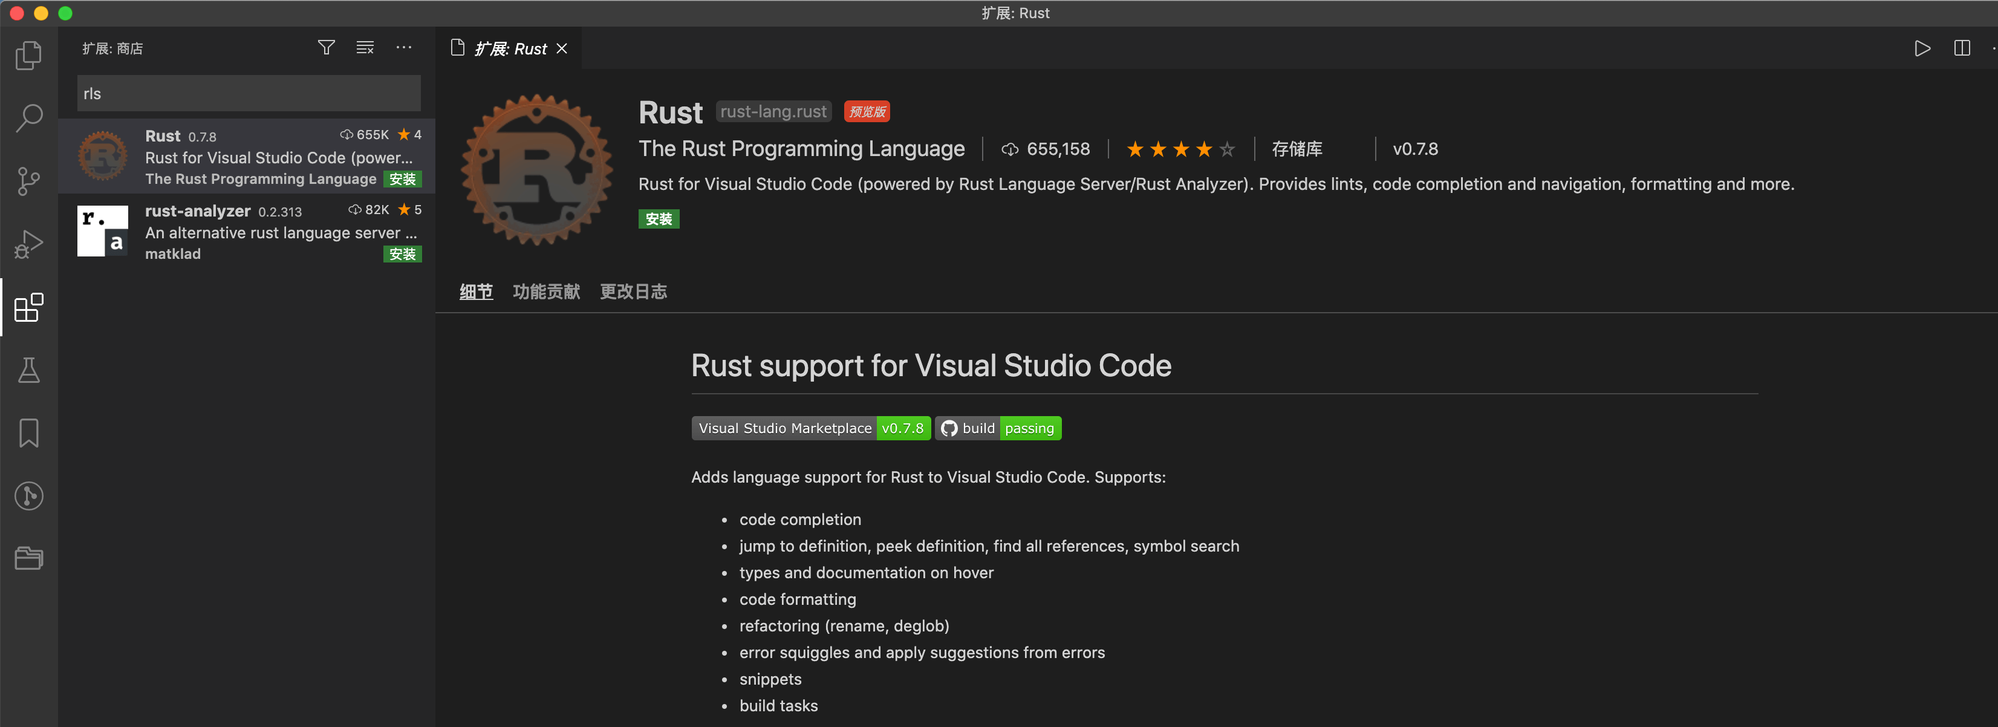
Task: Install rust-analyzer from the list
Action: coord(402,255)
